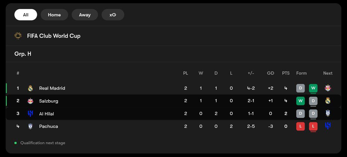Open Al Hilal's next opponent Pachuca icon

(328, 113)
